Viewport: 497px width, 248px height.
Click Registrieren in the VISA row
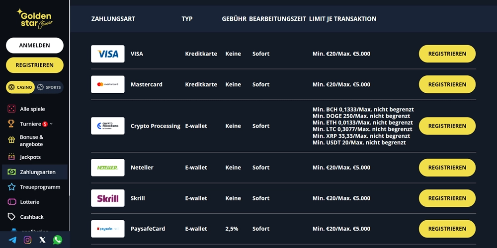[x=447, y=54]
